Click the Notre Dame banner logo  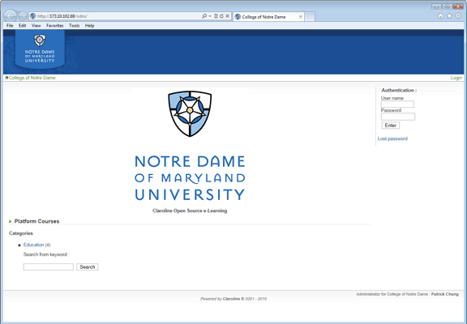point(40,49)
